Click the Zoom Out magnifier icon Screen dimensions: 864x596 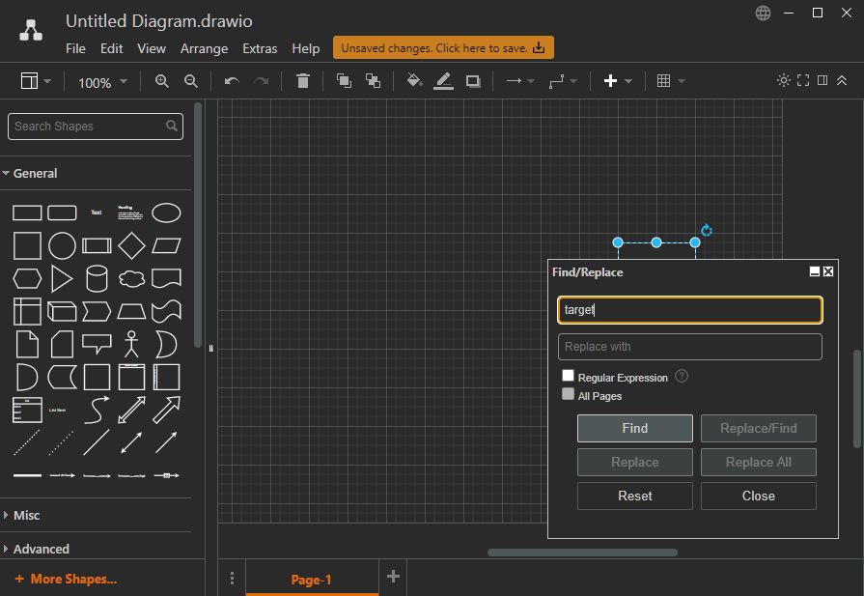pos(190,81)
